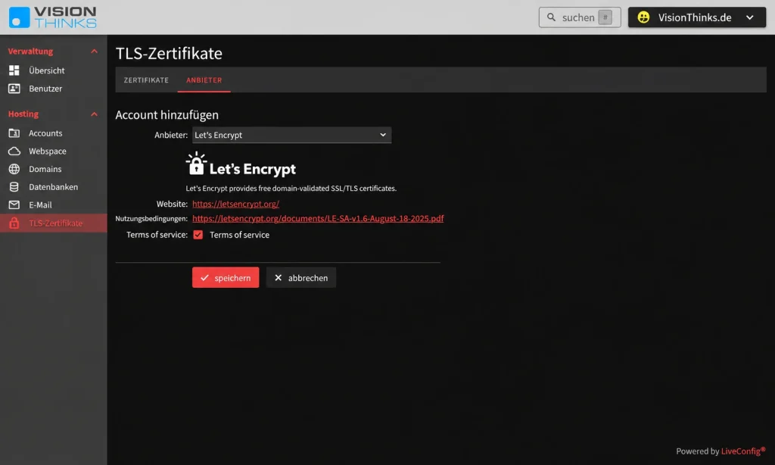Click the Webspace cloud icon
Viewport: 775px width, 465px height.
click(14, 151)
